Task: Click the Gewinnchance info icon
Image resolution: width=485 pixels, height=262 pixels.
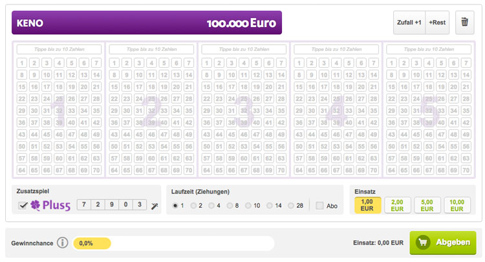Action: click(x=62, y=243)
